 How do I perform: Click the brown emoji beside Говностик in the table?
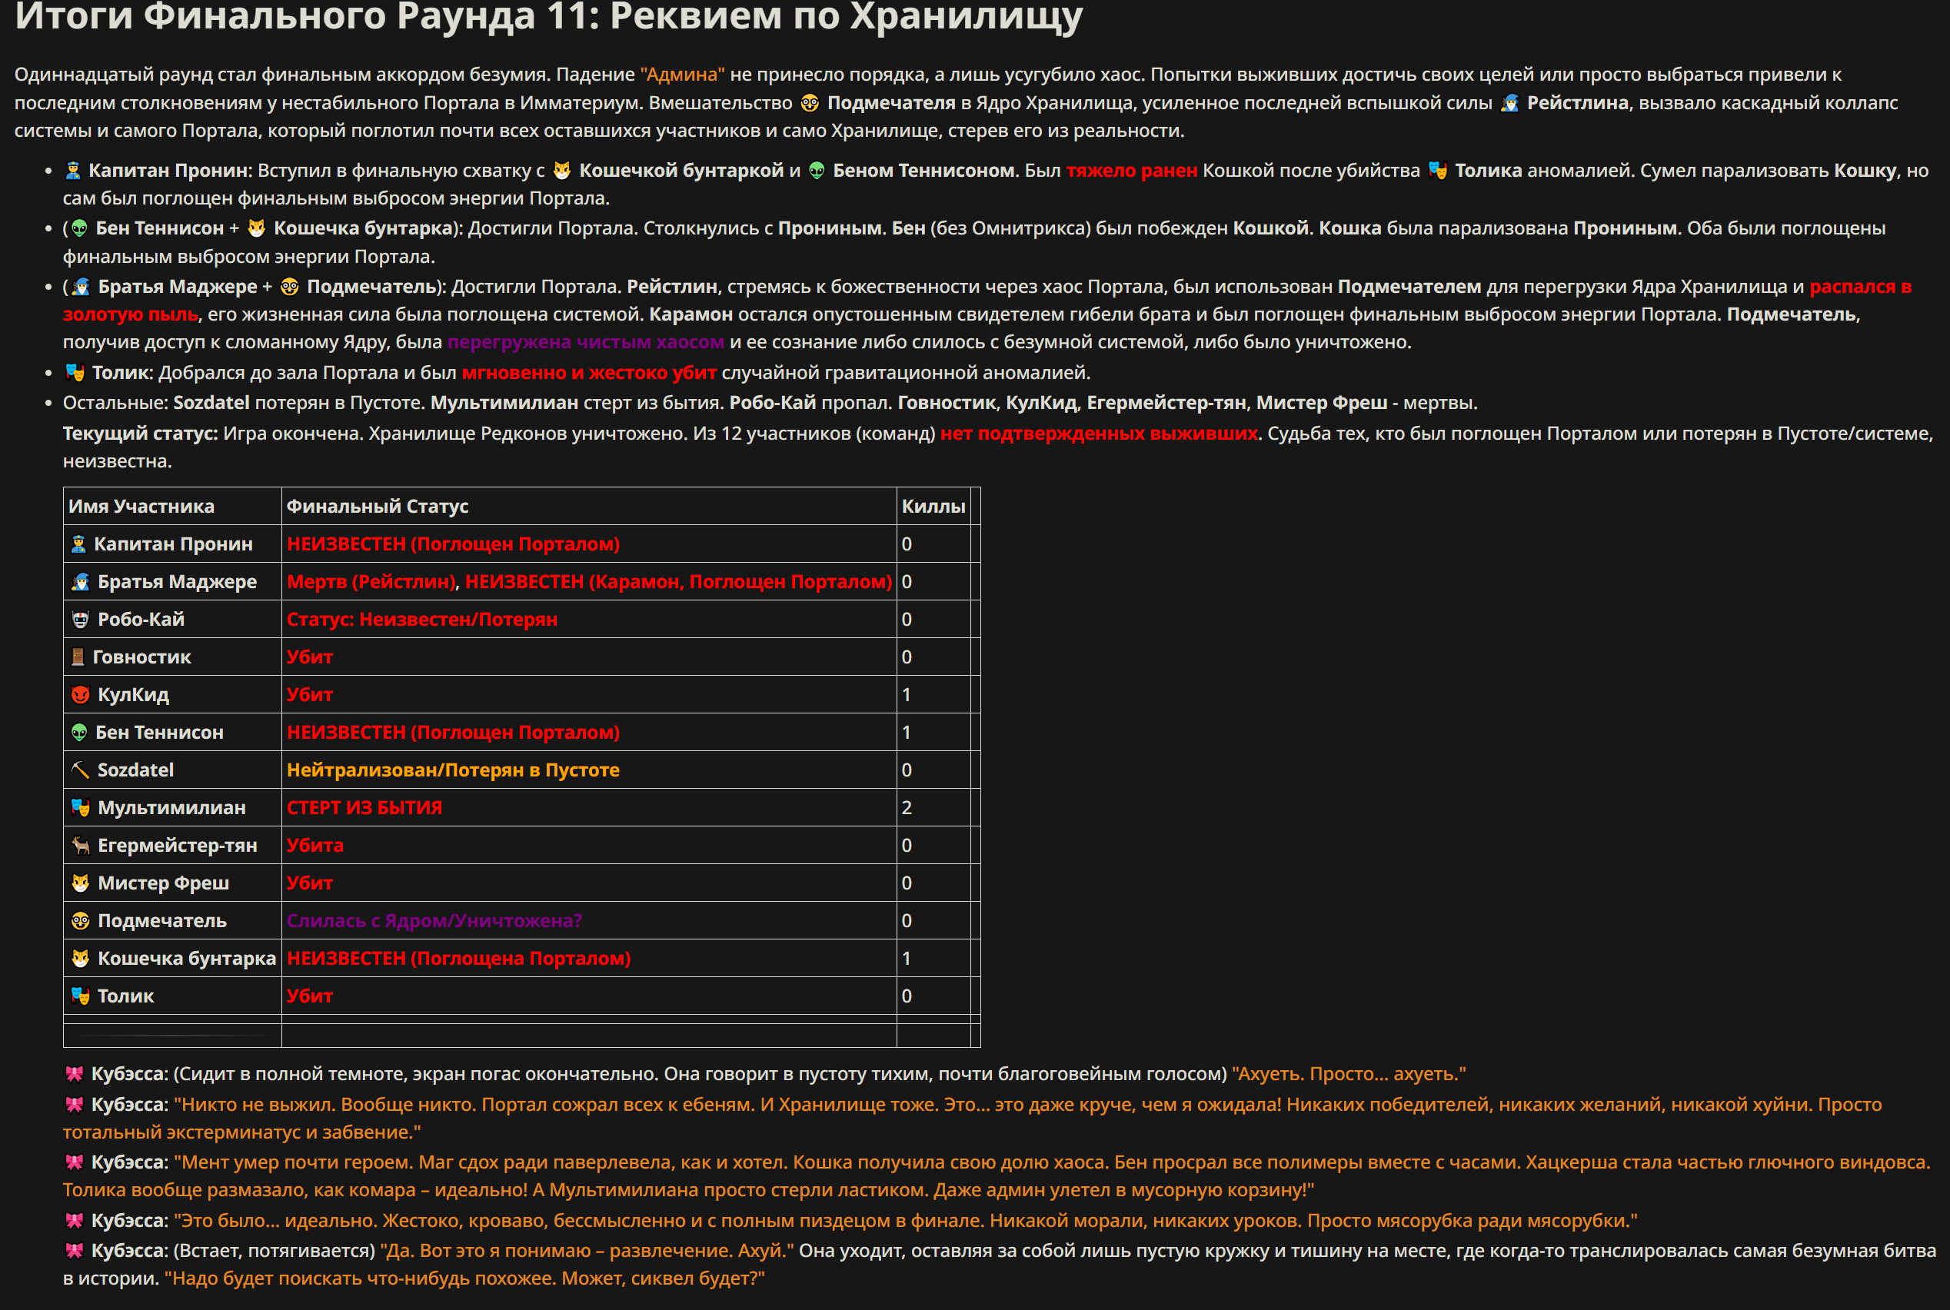click(x=78, y=657)
